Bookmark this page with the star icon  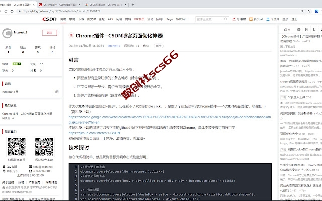[308, 11]
